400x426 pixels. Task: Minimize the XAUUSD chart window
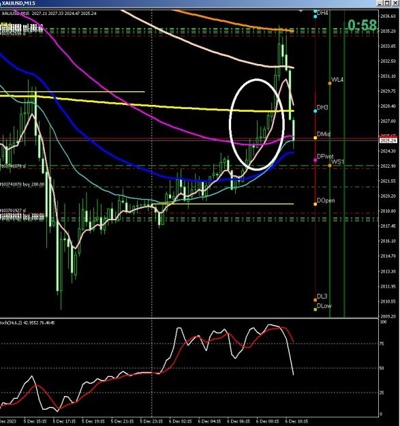pos(380,3)
